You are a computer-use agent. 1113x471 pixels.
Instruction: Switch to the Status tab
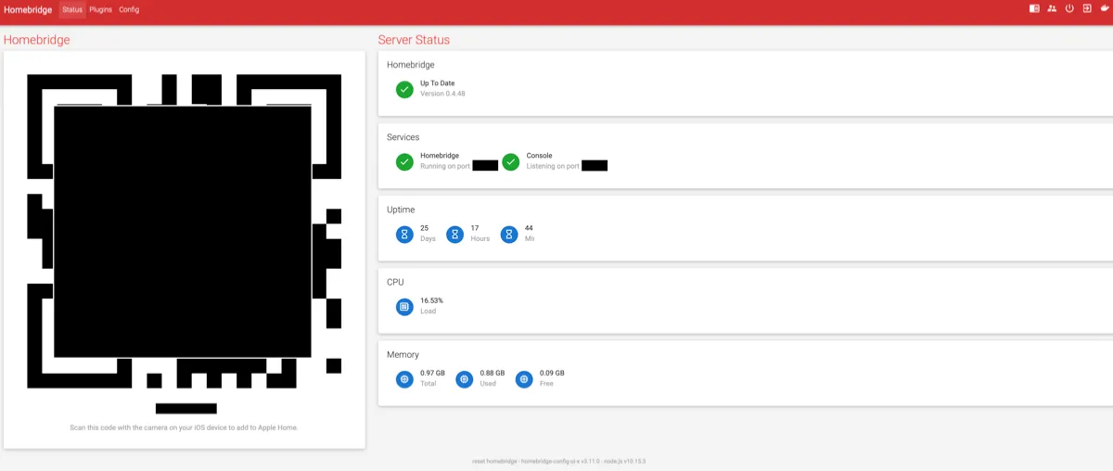pos(72,9)
